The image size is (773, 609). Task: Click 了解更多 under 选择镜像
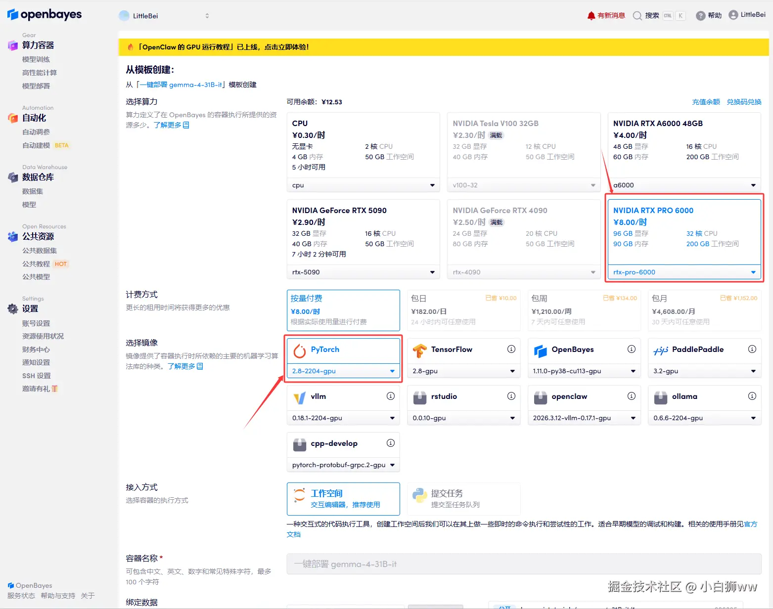click(185, 366)
